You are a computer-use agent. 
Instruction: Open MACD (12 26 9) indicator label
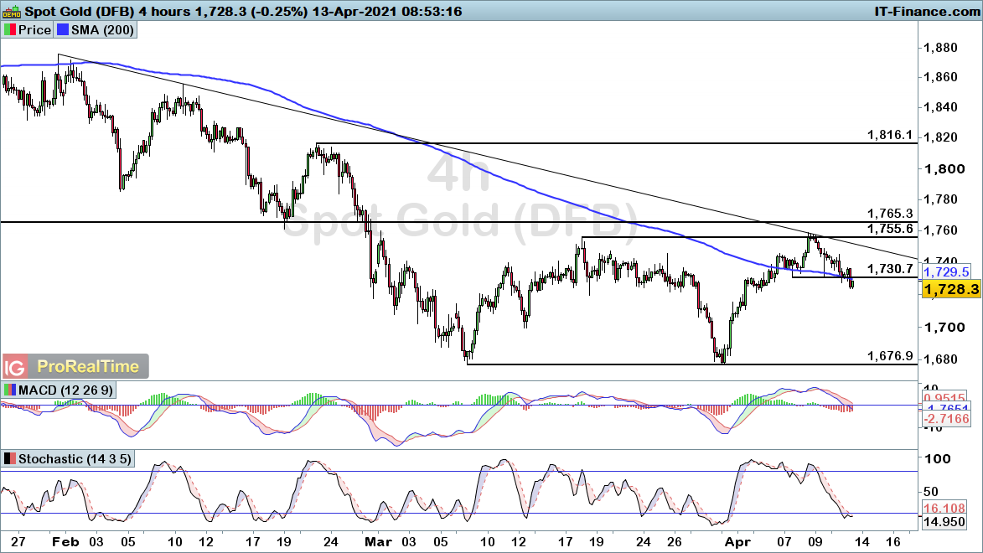(66, 390)
